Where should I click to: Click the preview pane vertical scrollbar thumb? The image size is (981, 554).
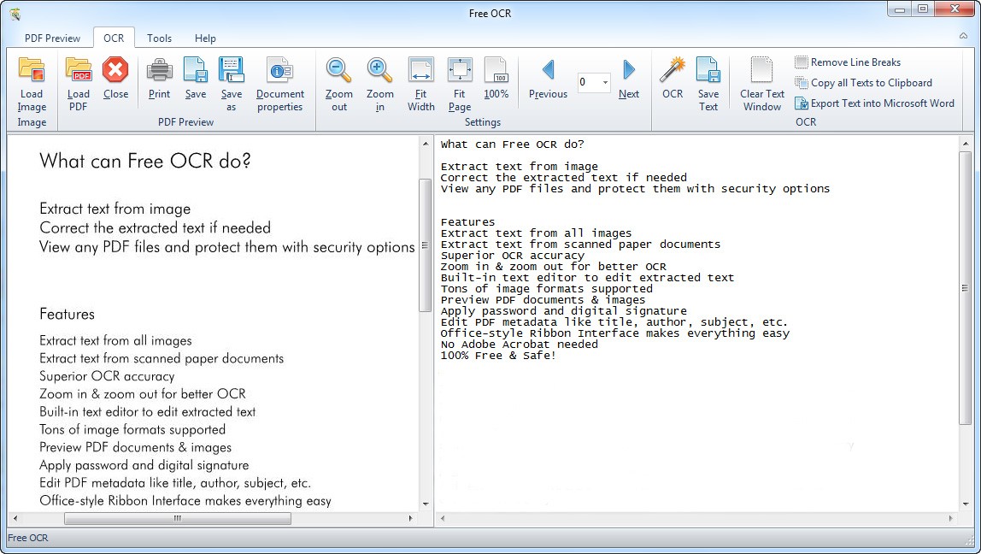coord(425,245)
